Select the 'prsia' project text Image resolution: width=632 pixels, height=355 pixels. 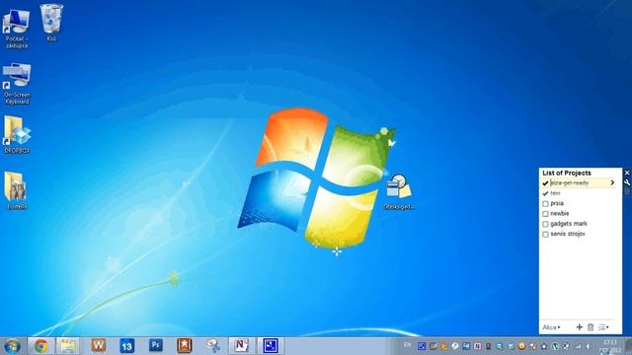coord(557,203)
